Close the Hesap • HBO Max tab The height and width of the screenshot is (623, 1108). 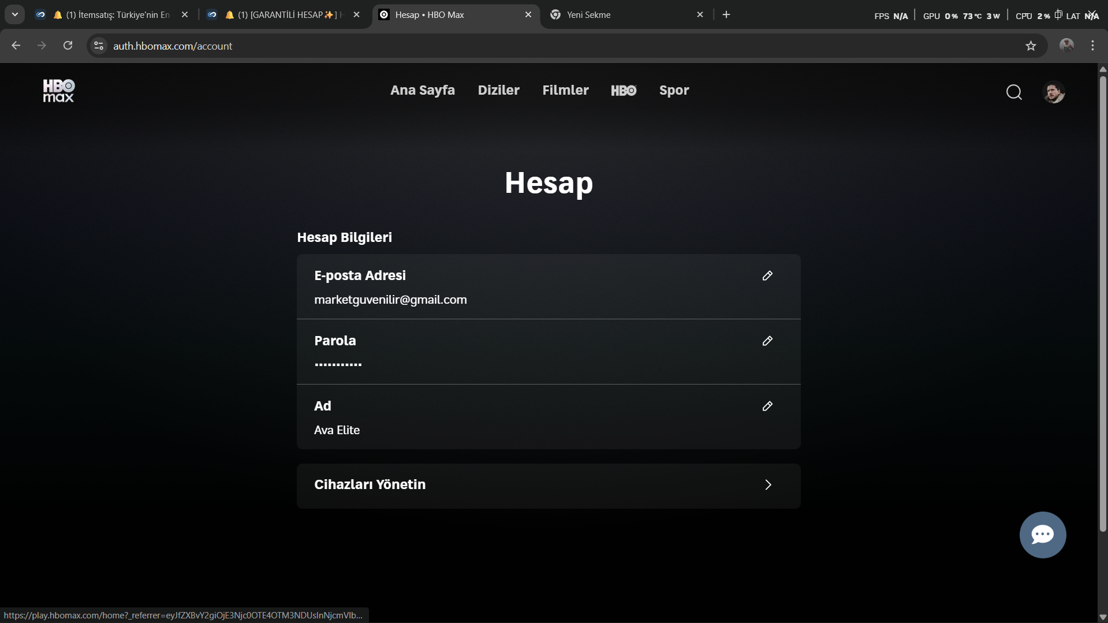coord(528,14)
